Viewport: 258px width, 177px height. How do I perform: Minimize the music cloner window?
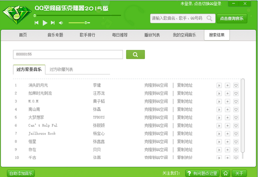(234, 4)
